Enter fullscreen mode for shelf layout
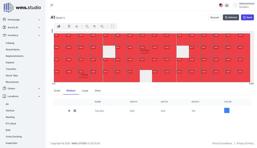257x148 pixels. 112,26
